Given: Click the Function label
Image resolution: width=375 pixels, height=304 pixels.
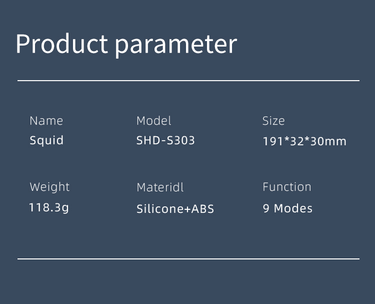Looking at the screenshot, I should pos(287,187).
